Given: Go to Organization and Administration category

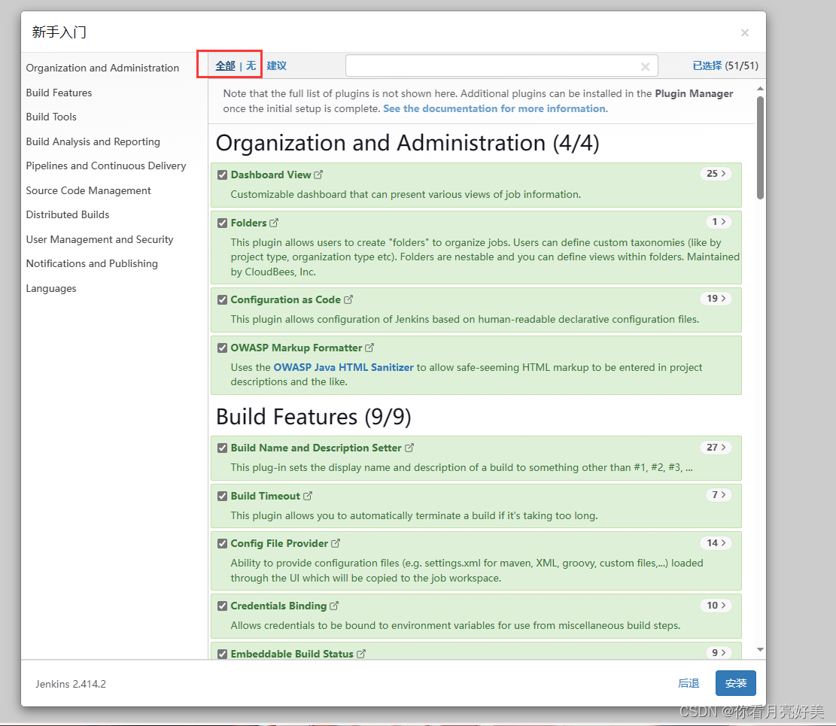Looking at the screenshot, I should point(102,68).
